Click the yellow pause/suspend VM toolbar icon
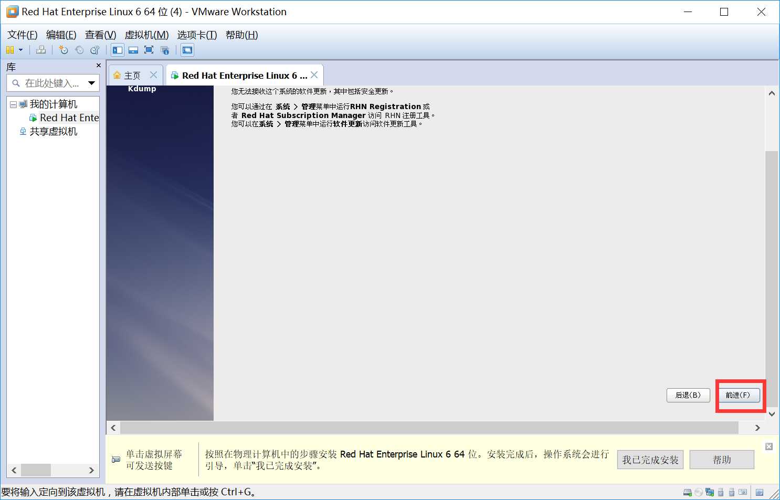Screen dimensions: 780x500 pos(10,50)
